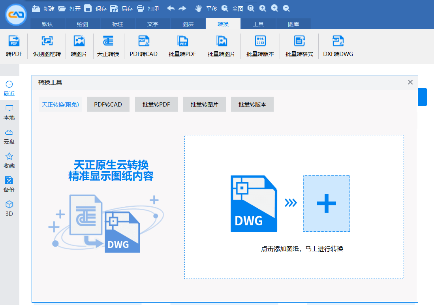The height and width of the screenshot is (305, 434).
Task: Switch to the 绘图 ribbon tab
Action: (83, 24)
